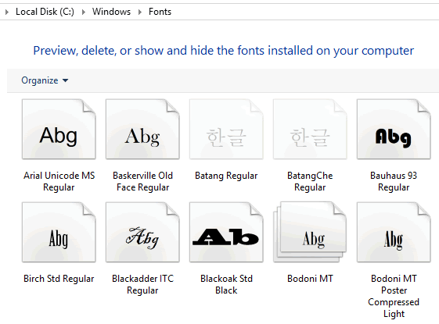Go to Windows folder breadcrumb
Screen dimensions: 439x324
(x=111, y=12)
